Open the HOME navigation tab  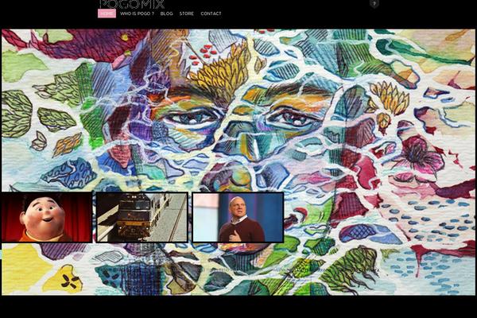[107, 14]
